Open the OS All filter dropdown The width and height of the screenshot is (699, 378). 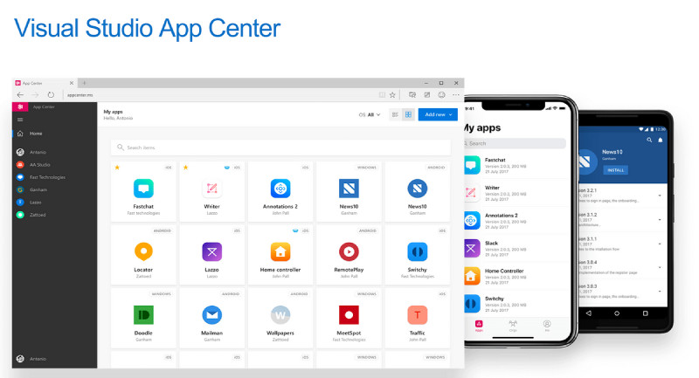(370, 115)
